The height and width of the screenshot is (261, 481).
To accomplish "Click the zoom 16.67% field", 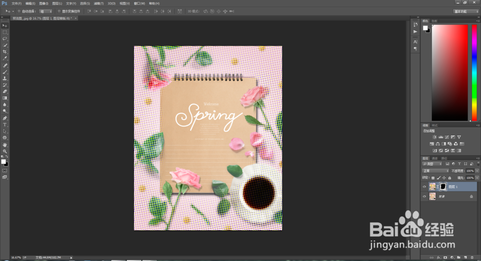I will [x=16, y=258].
